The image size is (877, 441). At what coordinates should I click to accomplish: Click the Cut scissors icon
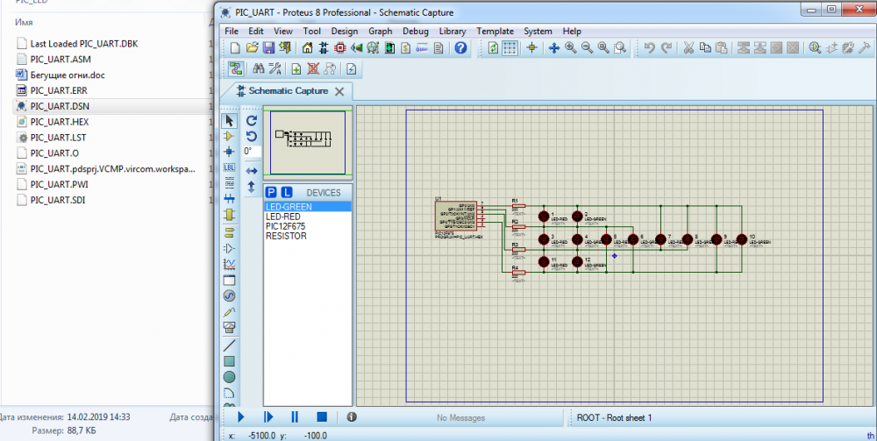coord(688,48)
